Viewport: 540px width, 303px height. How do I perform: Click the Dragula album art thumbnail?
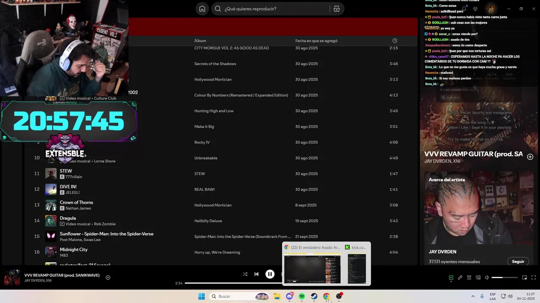pyautogui.click(x=51, y=221)
